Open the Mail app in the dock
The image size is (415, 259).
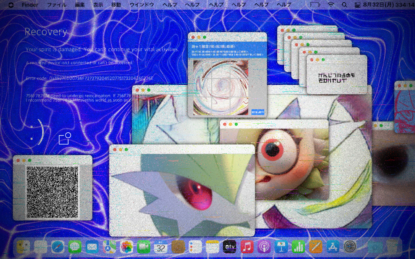tap(92, 247)
